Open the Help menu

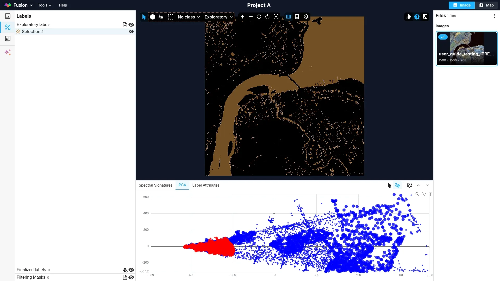click(x=63, y=5)
